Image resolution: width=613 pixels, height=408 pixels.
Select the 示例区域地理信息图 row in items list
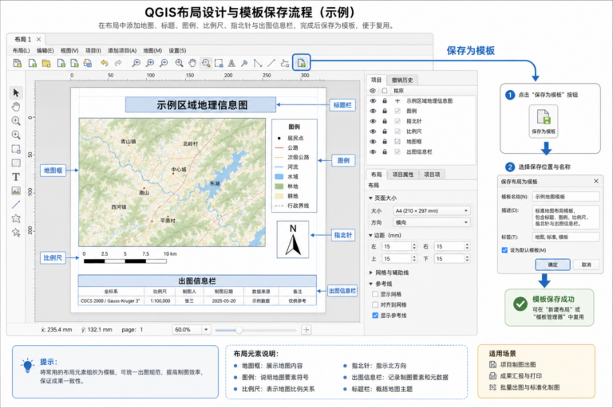pos(421,100)
